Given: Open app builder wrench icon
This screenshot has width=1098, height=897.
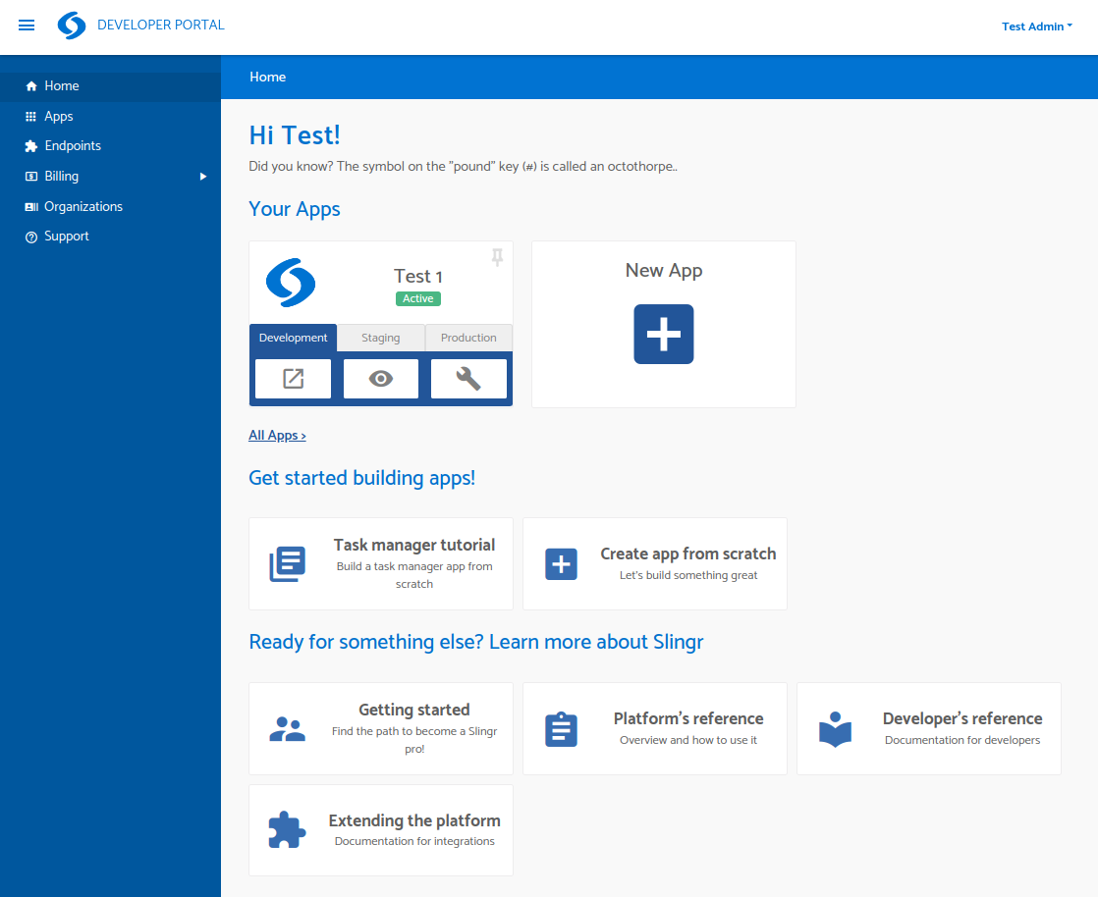Looking at the screenshot, I should tap(468, 379).
